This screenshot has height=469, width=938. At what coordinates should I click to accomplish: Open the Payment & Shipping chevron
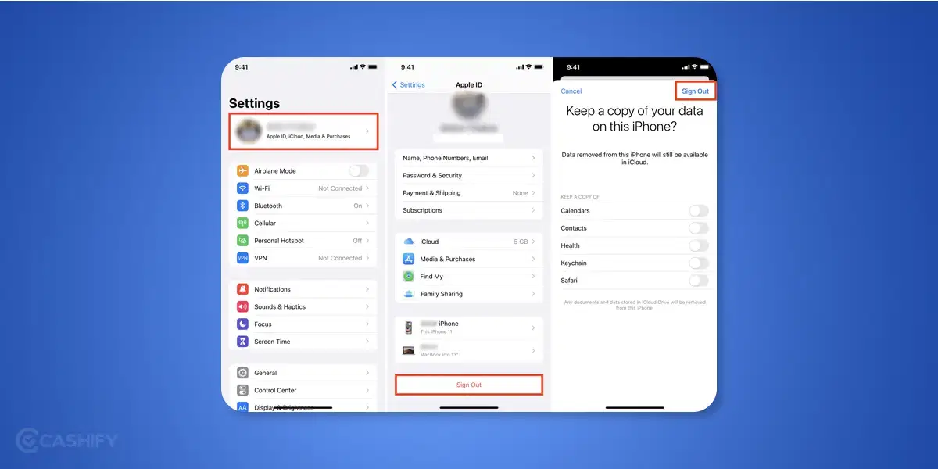point(533,193)
